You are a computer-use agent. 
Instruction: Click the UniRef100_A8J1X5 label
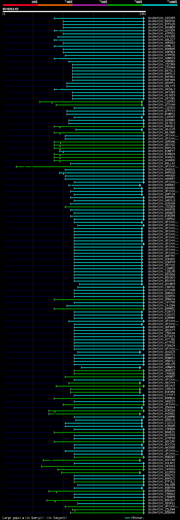pyautogui.click(x=161, y=130)
